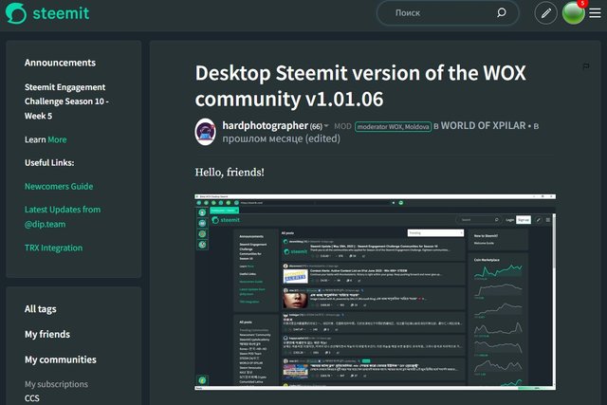Click the Learn More link
Viewport: 607px width, 405px height.
pos(57,139)
